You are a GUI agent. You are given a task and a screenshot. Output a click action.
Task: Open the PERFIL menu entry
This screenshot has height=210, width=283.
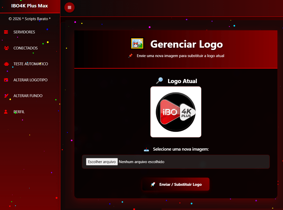[19, 112]
